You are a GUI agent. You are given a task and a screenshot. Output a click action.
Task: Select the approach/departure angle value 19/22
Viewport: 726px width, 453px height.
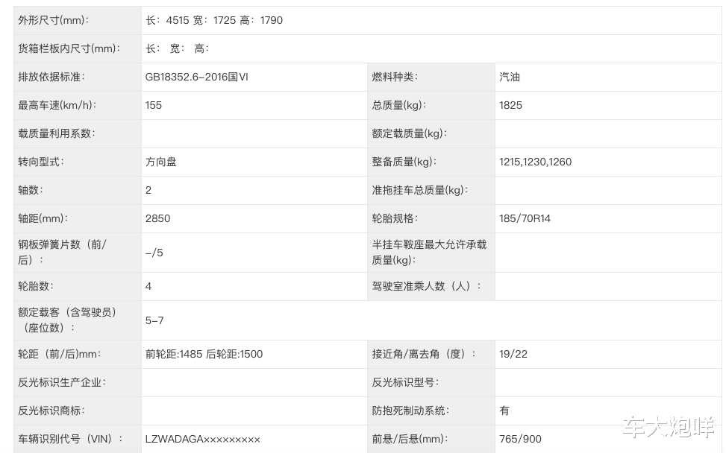pyautogui.click(x=513, y=354)
